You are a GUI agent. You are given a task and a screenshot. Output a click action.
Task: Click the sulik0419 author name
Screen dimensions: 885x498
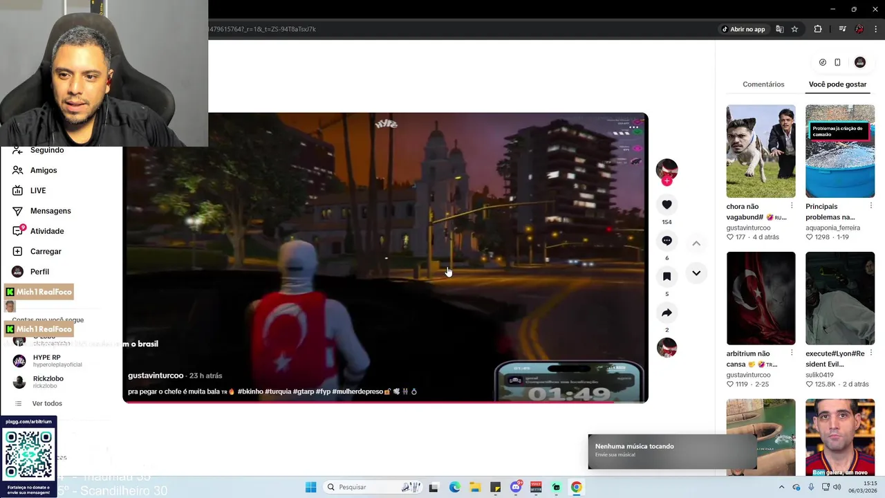pyautogui.click(x=820, y=375)
